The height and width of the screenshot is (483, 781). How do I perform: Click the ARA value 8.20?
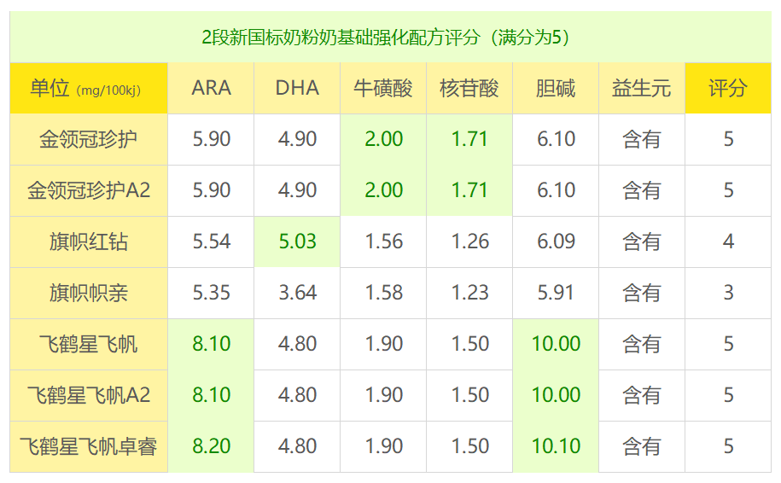tap(211, 446)
